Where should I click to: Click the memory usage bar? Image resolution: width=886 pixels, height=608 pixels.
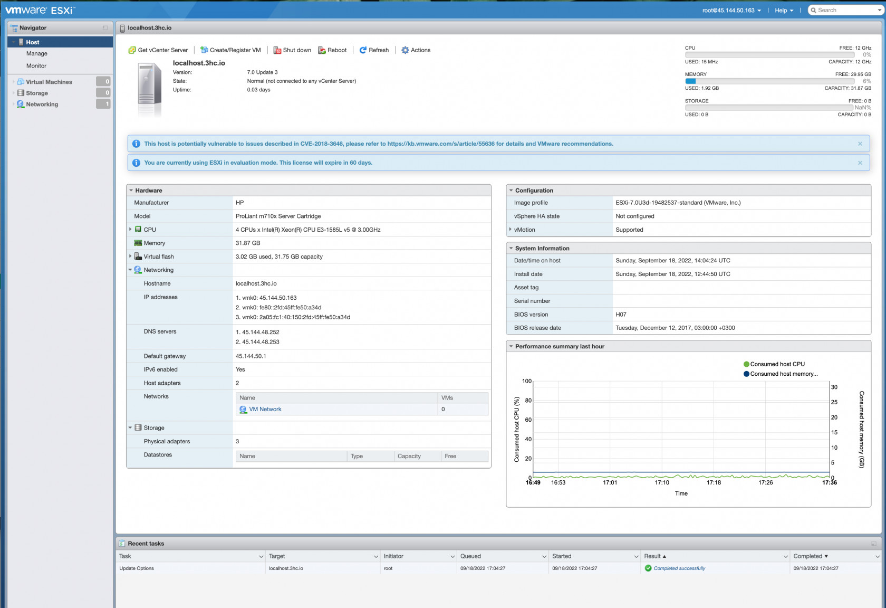(x=769, y=81)
